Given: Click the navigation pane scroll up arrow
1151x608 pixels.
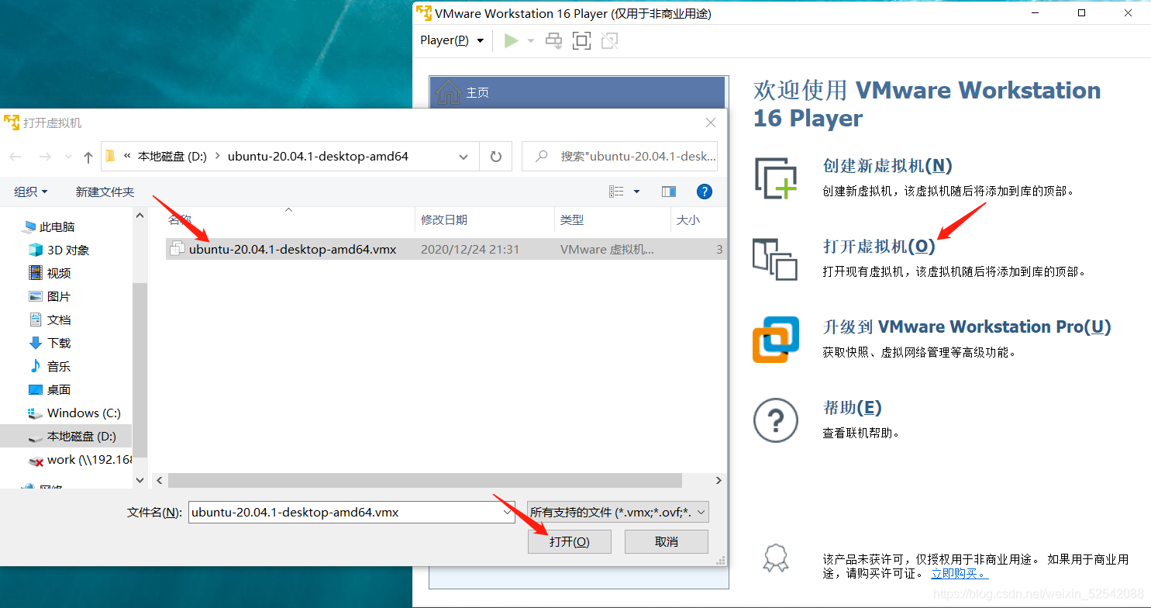Looking at the screenshot, I should (x=140, y=216).
